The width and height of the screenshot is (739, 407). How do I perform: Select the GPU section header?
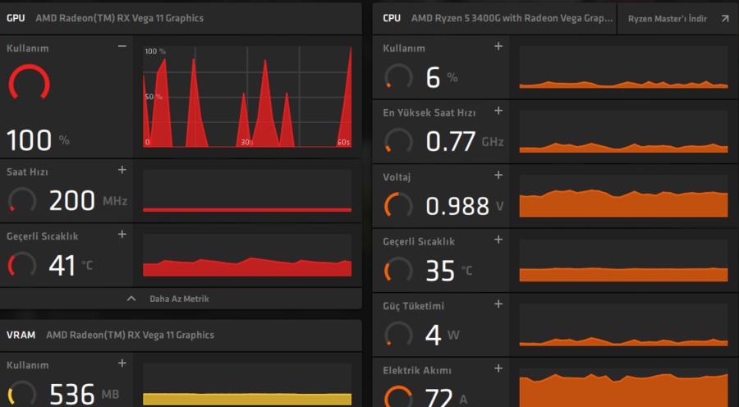16,18
